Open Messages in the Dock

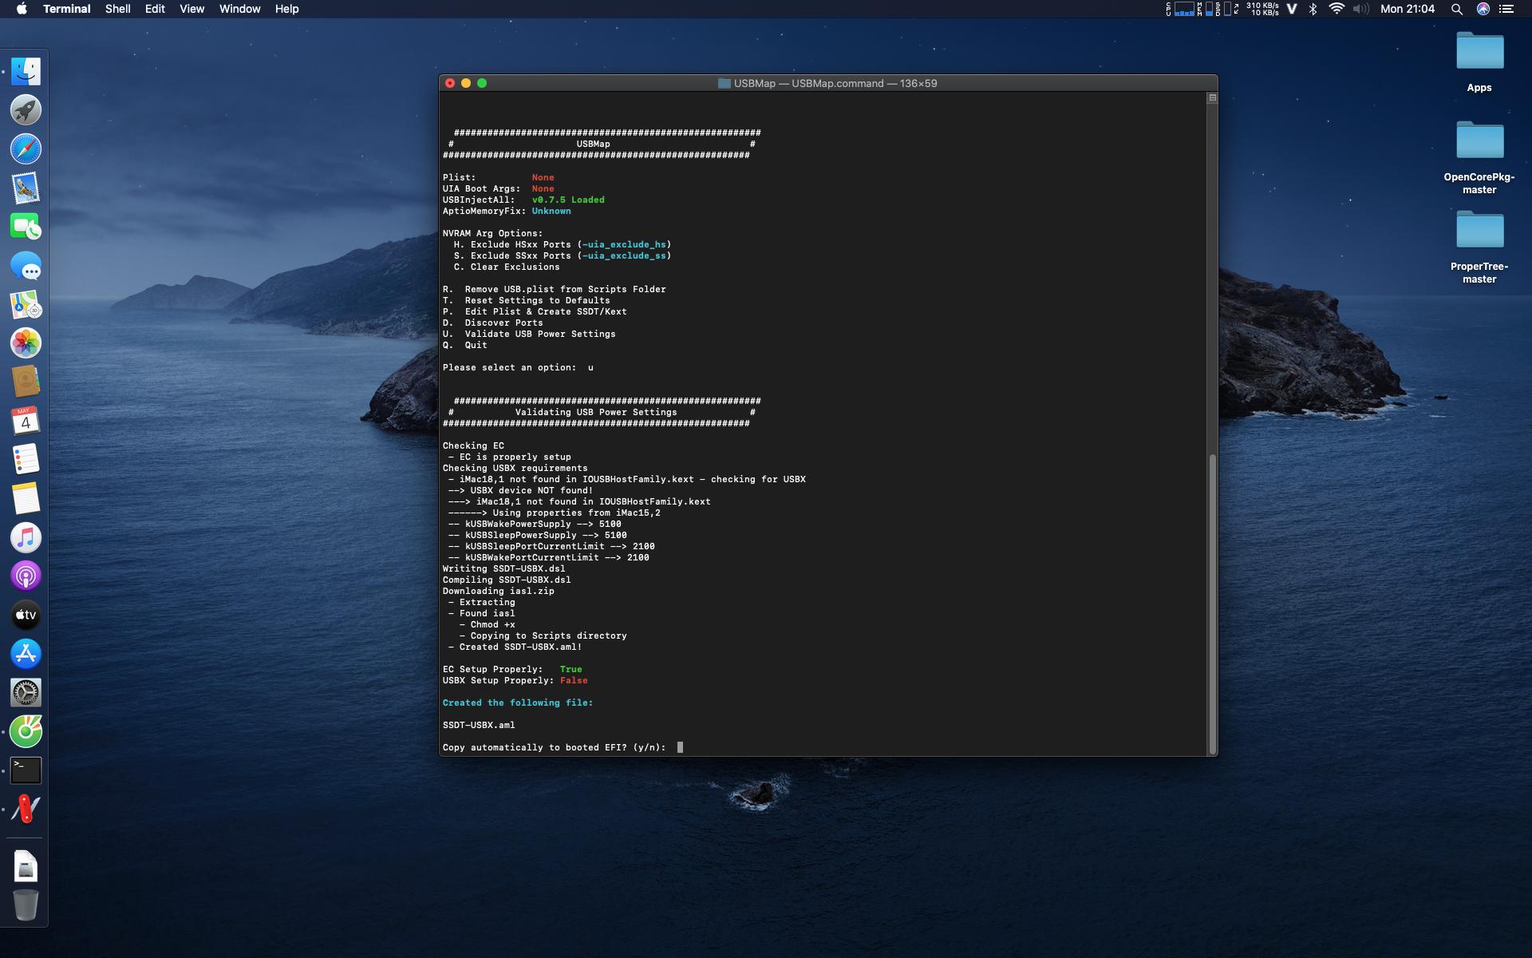26,266
